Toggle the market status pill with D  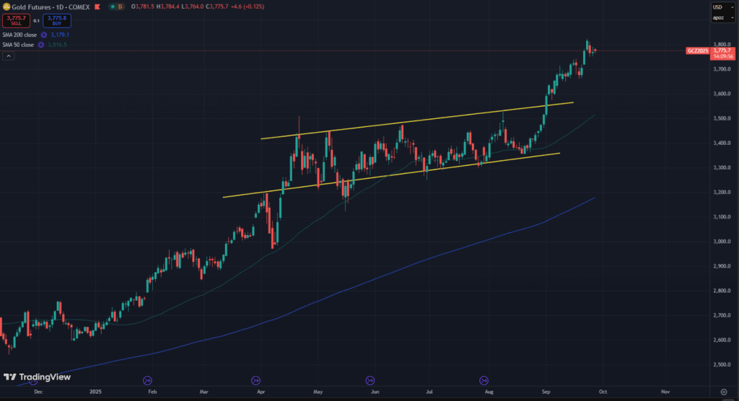coord(116,6)
